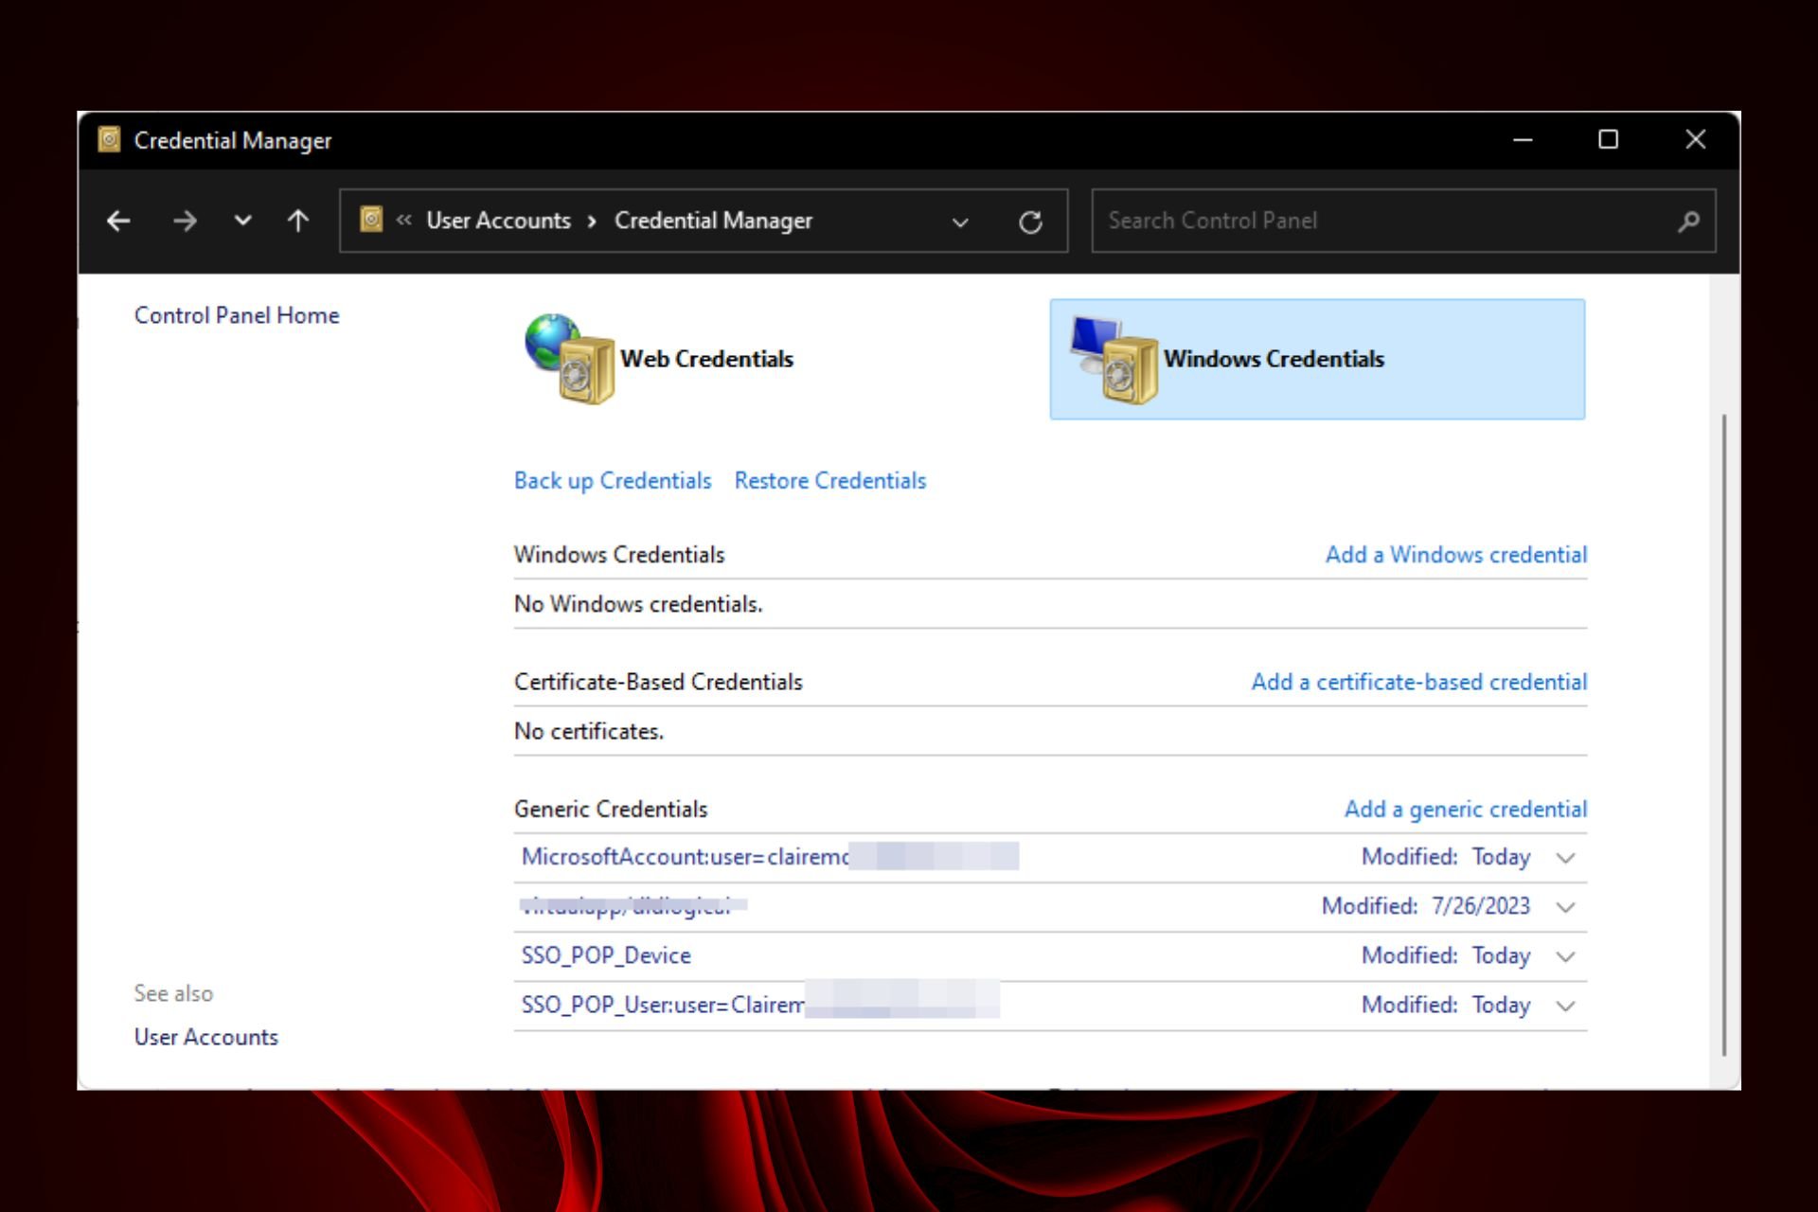The image size is (1818, 1212).
Task: Click the Windows Credentials monitor safe icon
Action: 1114,360
